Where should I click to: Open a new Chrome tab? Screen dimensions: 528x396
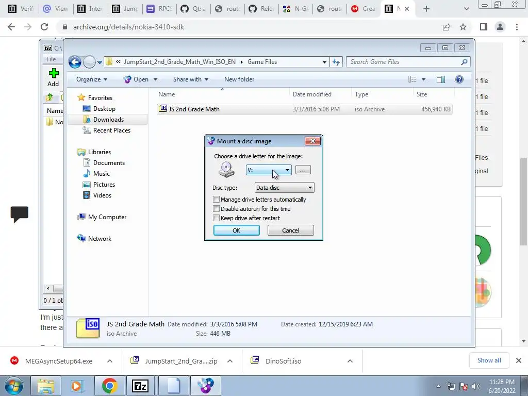426,9
